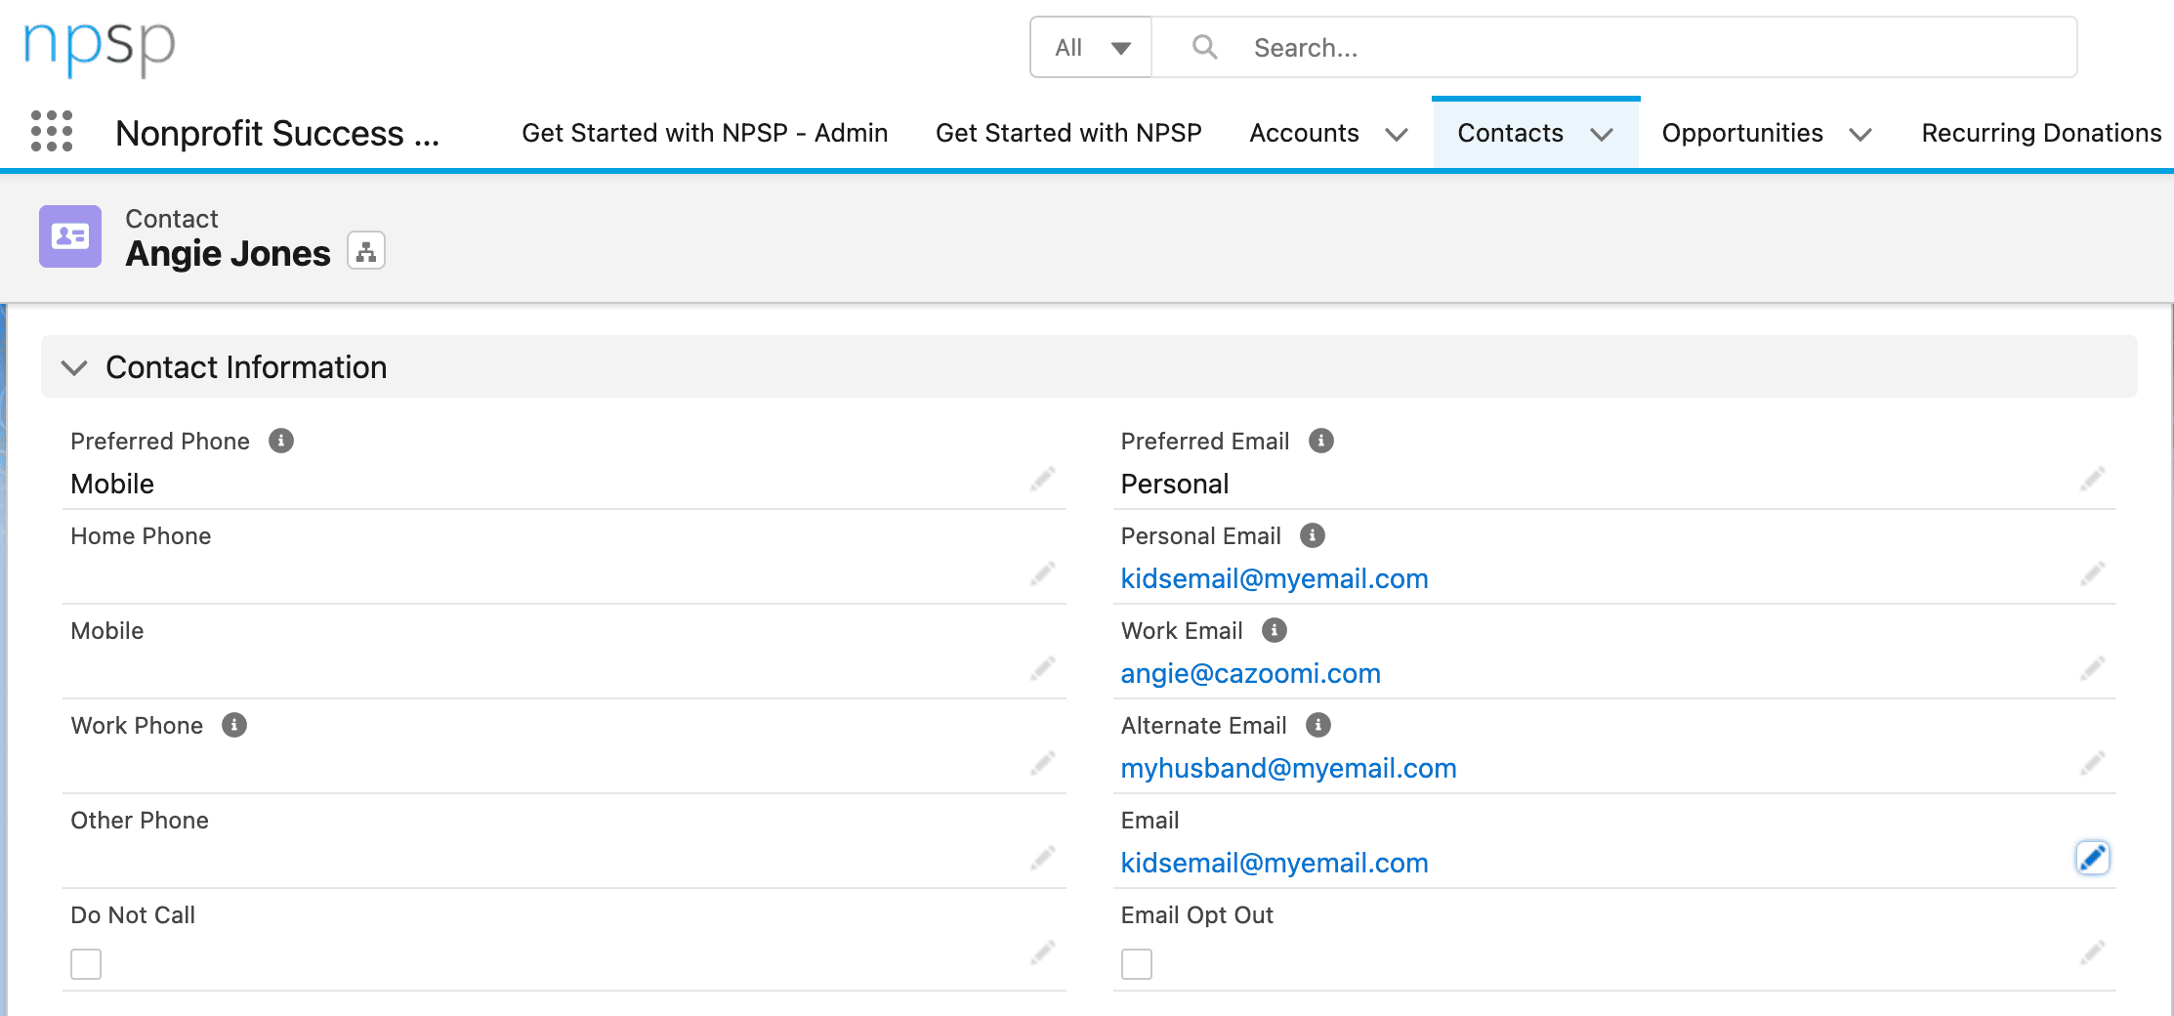Image resolution: width=2174 pixels, height=1016 pixels.
Task: Click into the Search input field
Action: pyautogui.click(x=1614, y=47)
